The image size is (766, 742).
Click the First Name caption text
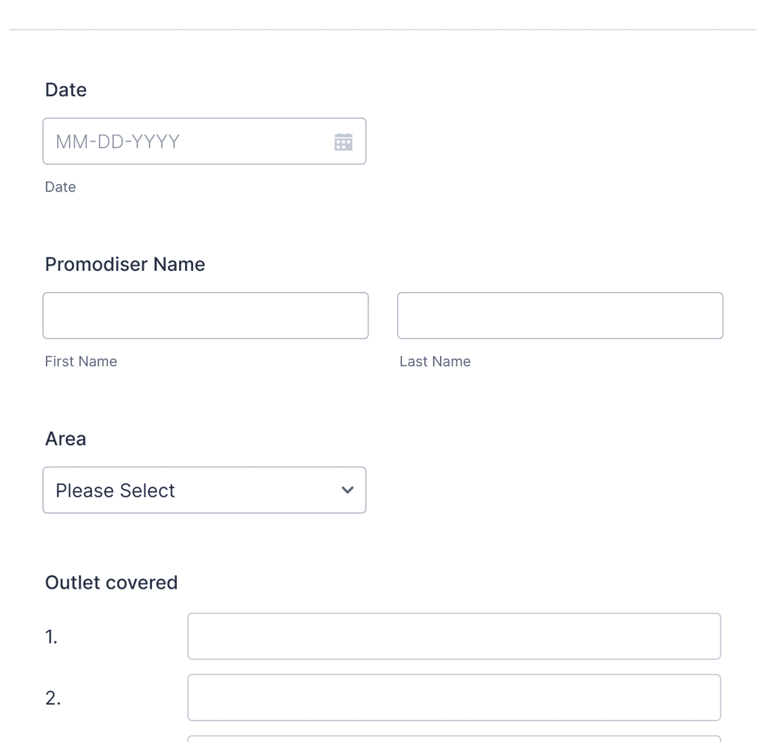(x=81, y=360)
